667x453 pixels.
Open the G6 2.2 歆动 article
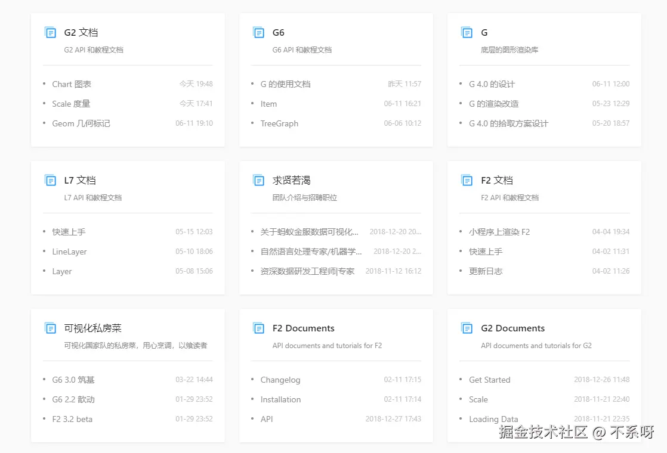[x=73, y=399]
